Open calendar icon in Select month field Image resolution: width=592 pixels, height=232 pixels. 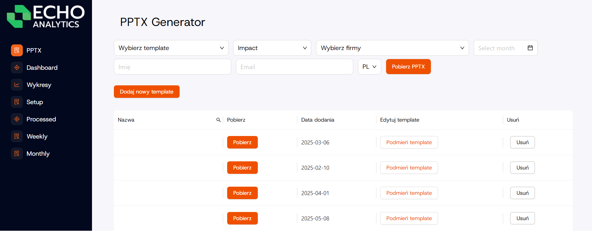pyautogui.click(x=530, y=48)
